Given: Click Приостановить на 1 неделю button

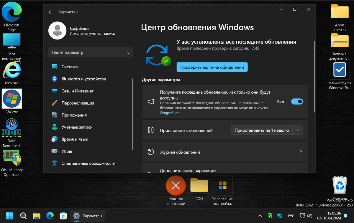Looking at the screenshot, I should click(261, 130).
